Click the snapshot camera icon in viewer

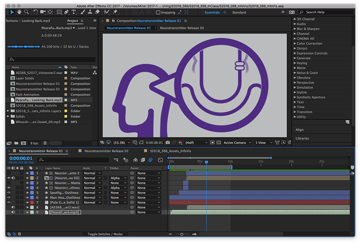click(168, 143)
